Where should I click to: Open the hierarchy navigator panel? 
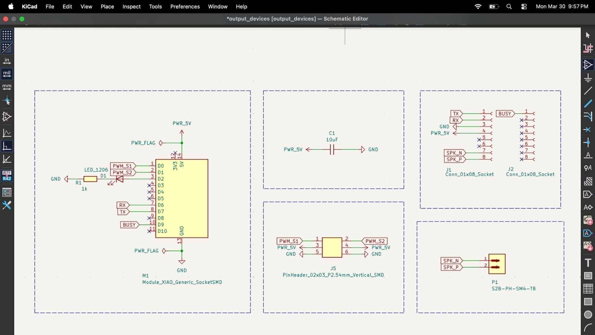point(7,192)
